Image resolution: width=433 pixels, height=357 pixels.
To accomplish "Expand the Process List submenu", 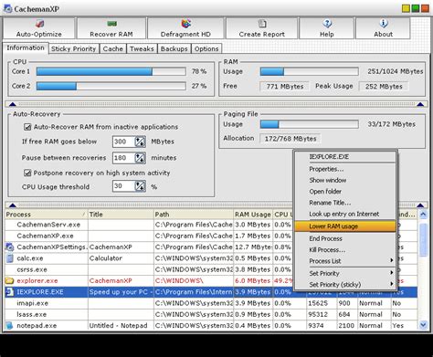I will pyautogui.click(x=345, y=261).
